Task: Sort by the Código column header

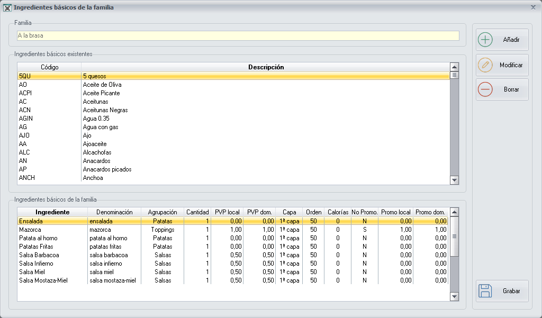Action: coord(49,67)
